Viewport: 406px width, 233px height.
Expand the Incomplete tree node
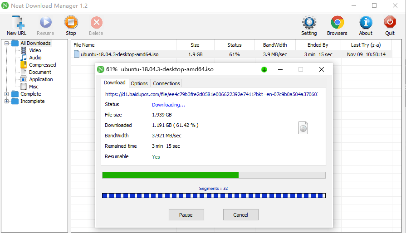[6, 101]
